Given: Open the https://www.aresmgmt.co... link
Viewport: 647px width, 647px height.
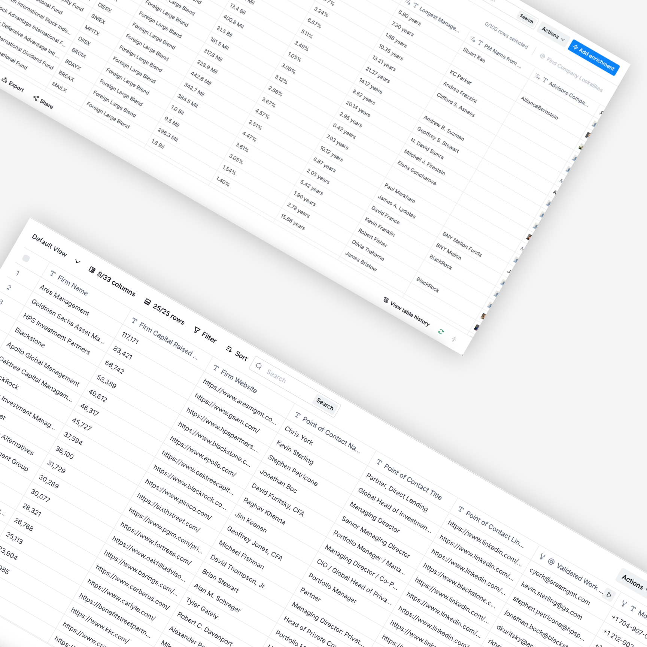Looking at the screenshot, I should point(240,401).
